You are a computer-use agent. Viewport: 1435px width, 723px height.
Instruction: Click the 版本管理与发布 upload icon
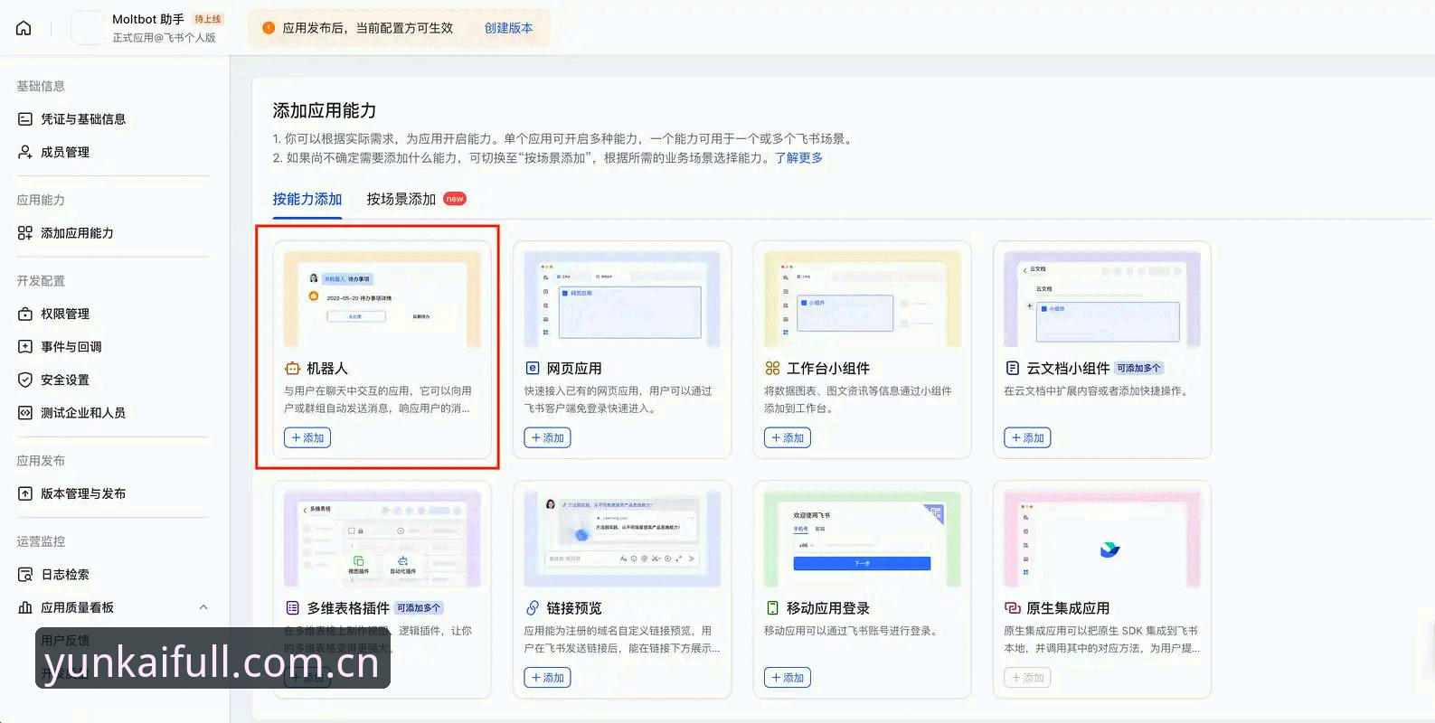(25, 493)
